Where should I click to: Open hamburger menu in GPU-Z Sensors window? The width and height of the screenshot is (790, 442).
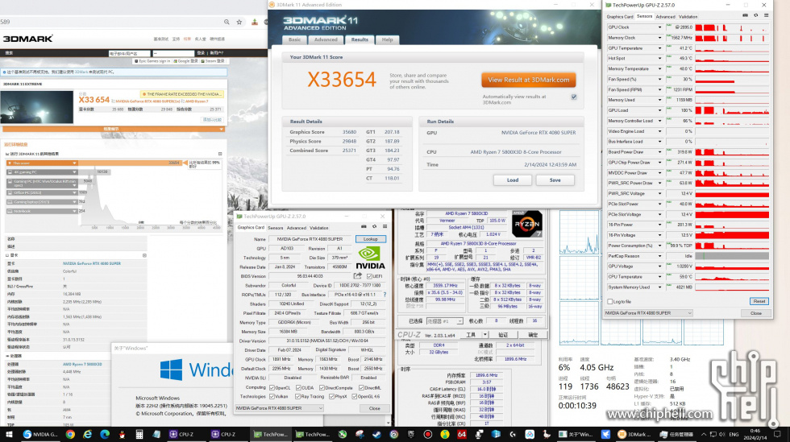pyautogui.click(x=767, y=15)
